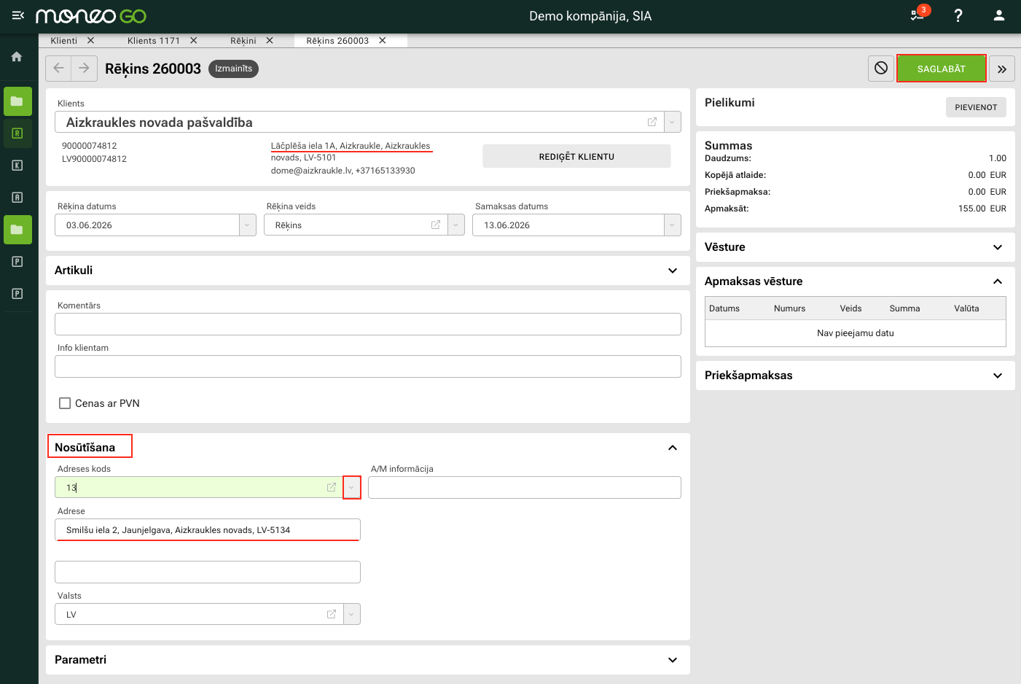Open the Valsts dropdown arrow

[x=351, y=614]
